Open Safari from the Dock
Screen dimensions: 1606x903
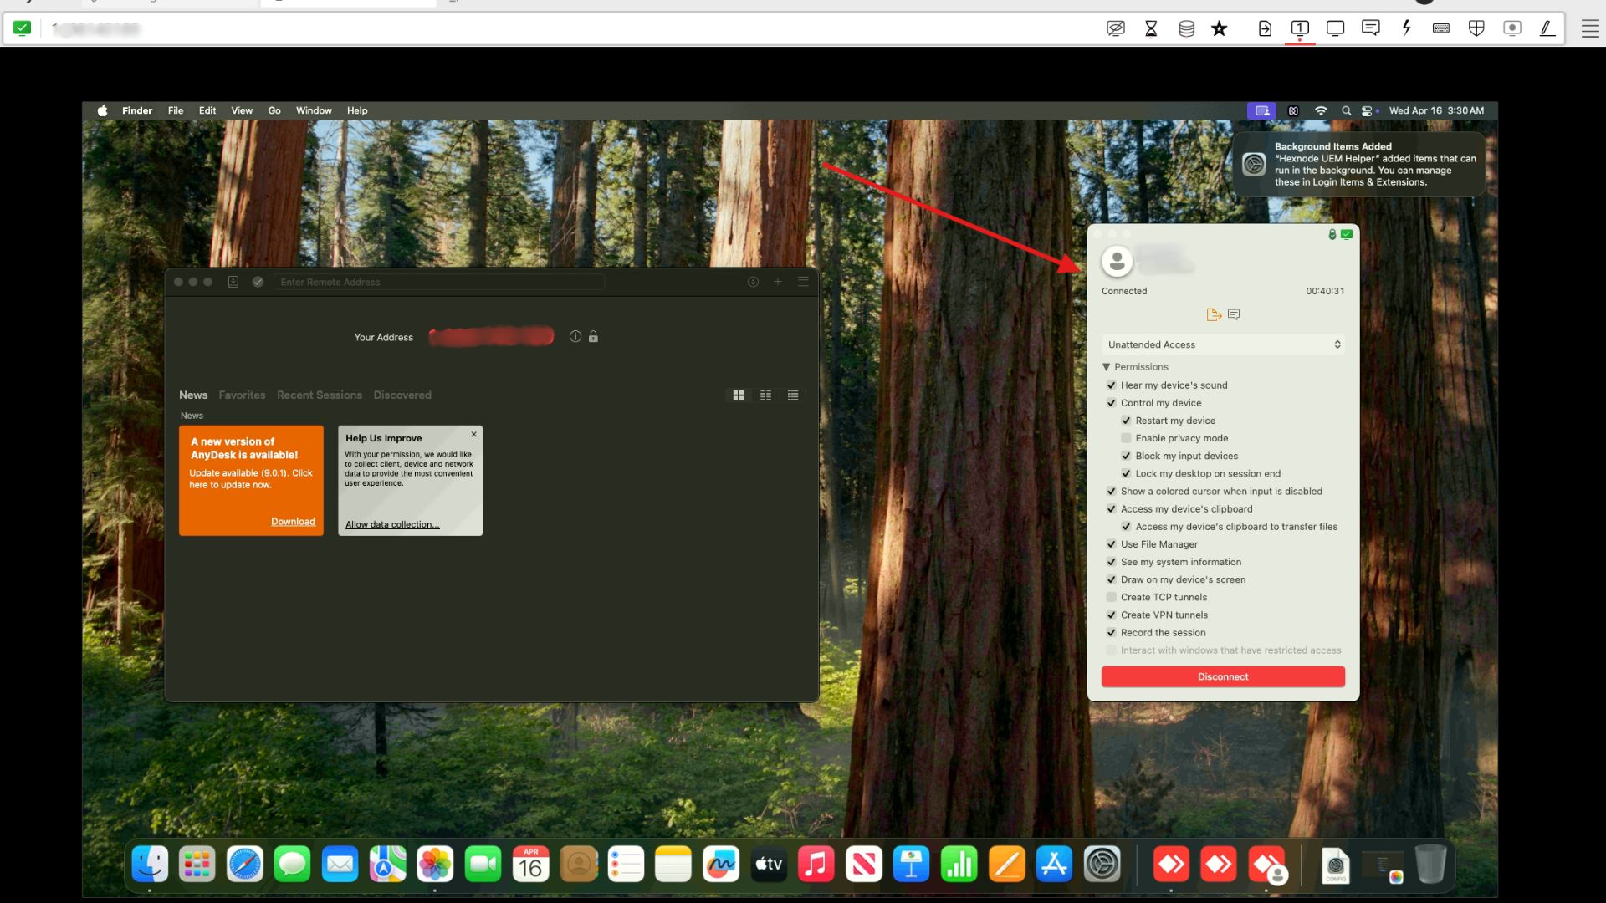pyautogui.click(x=245, y=864)
